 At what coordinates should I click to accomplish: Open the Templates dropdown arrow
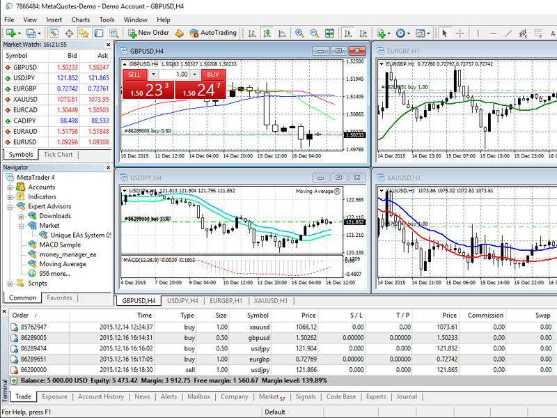click(x=429, y=33)
